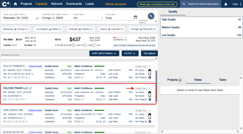Open FALCON TRANS notes icon

(x=150, y=96)
